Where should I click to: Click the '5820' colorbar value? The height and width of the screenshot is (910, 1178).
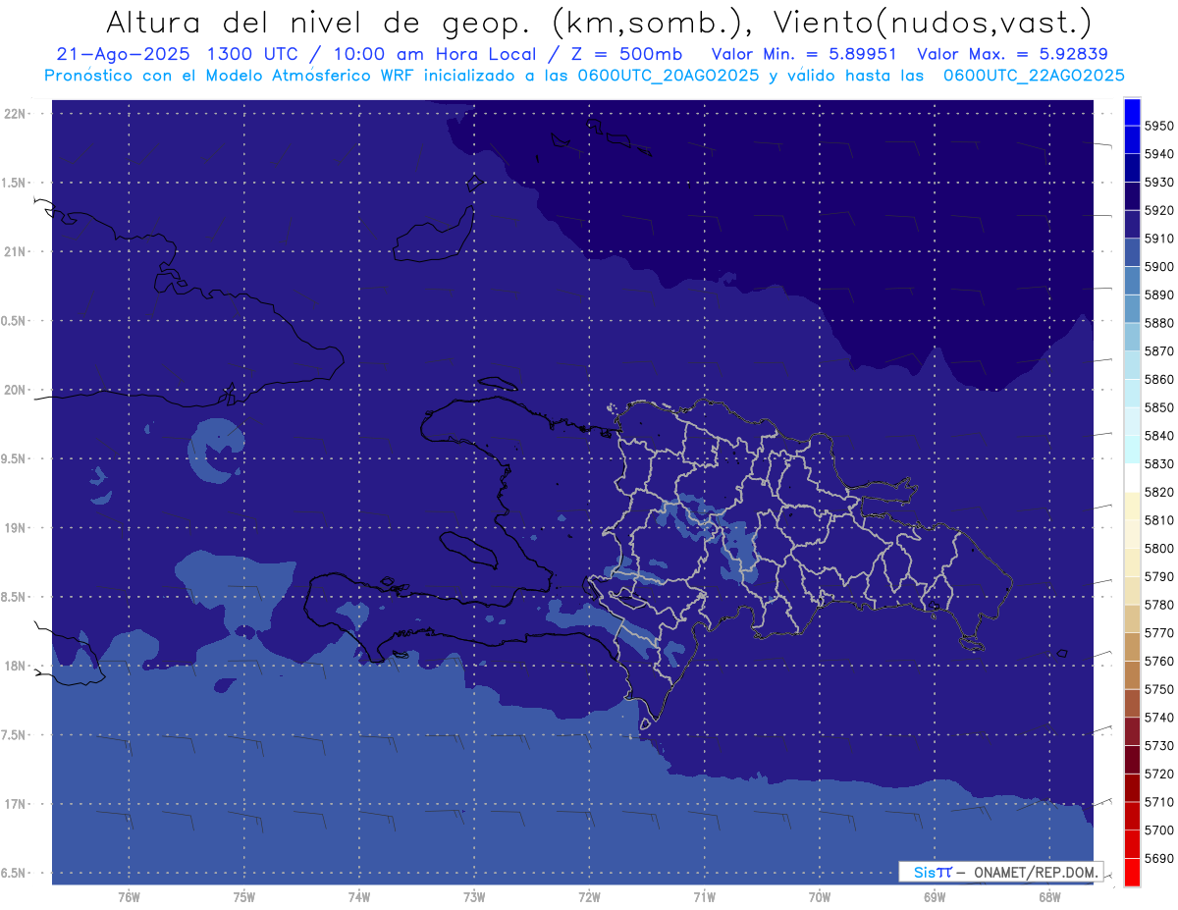(1159, 492)
